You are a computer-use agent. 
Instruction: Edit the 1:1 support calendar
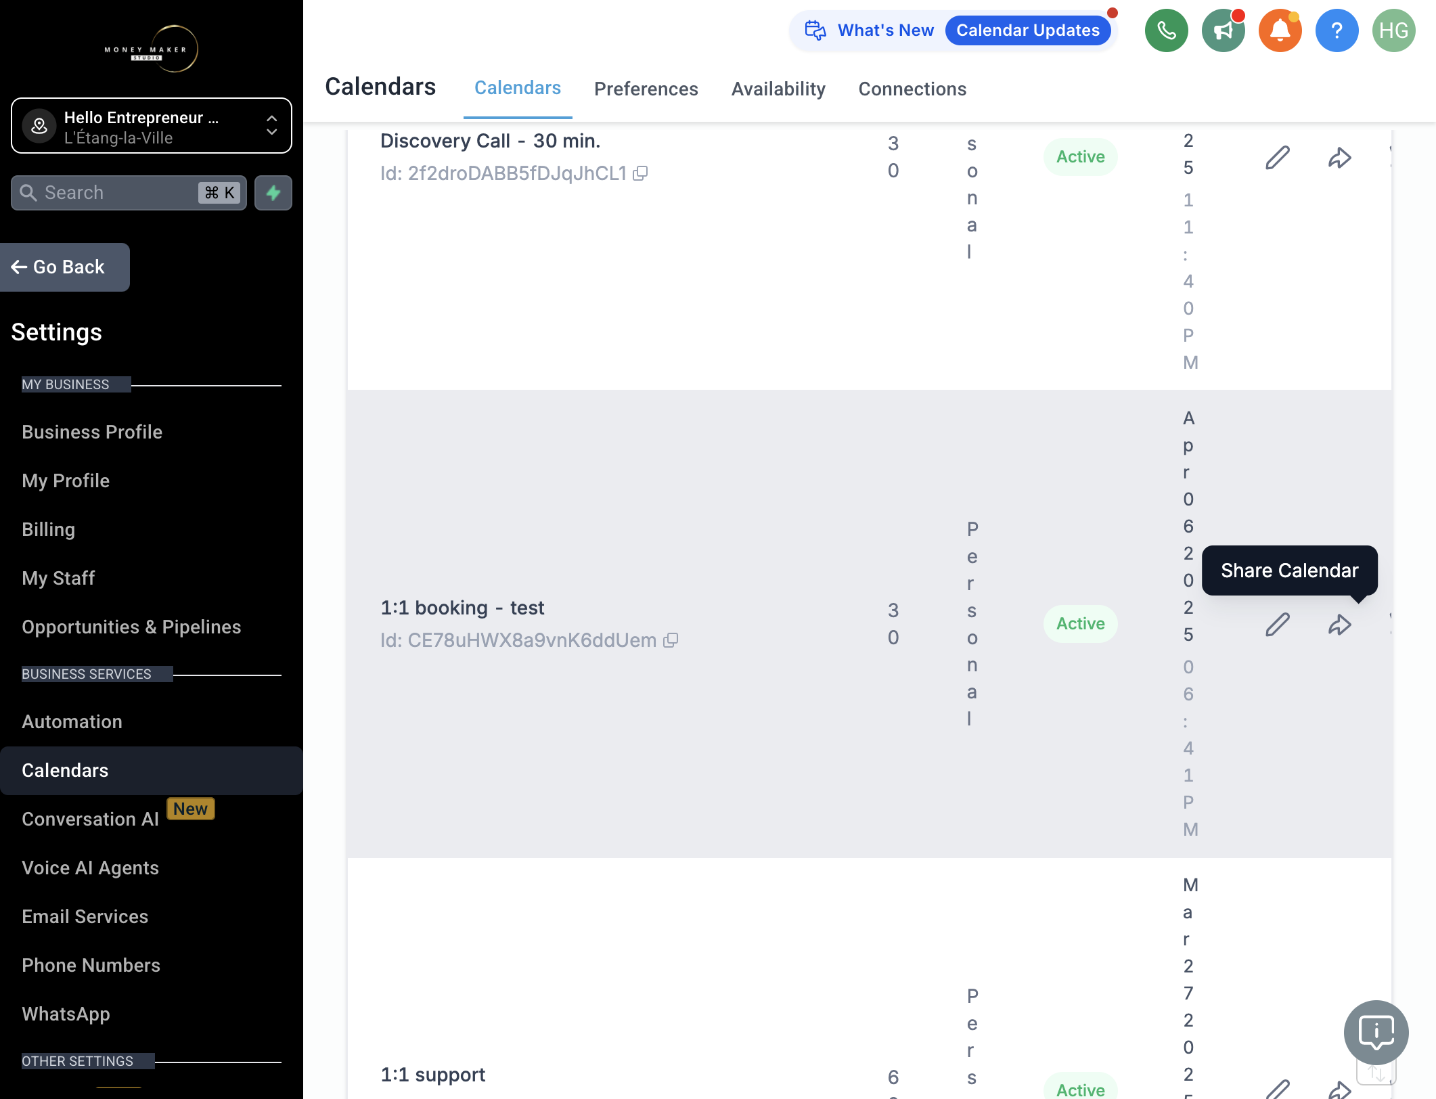1278,1089
